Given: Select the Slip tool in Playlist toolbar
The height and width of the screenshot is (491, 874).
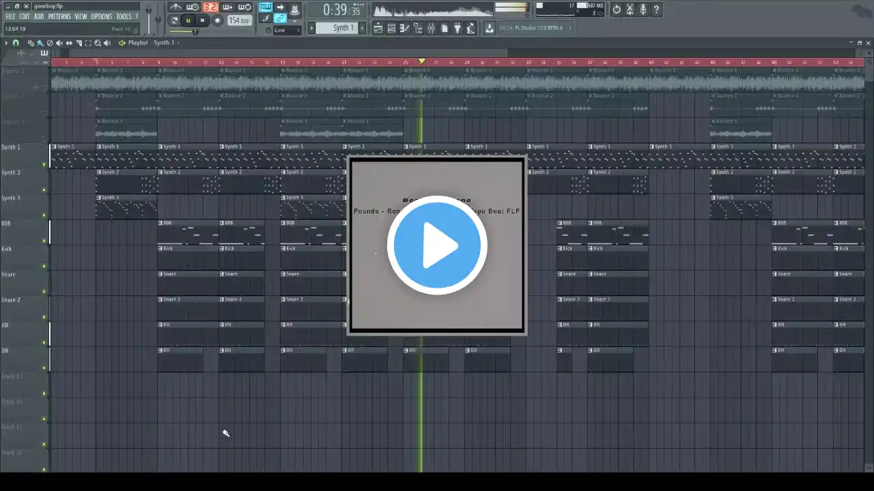Looking at the screenshot, I should (x=69, y=43).
